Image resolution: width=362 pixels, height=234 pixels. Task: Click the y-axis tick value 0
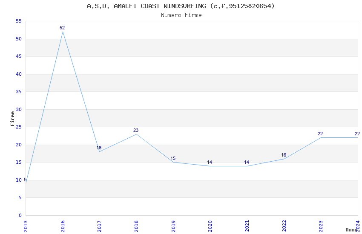20,215
